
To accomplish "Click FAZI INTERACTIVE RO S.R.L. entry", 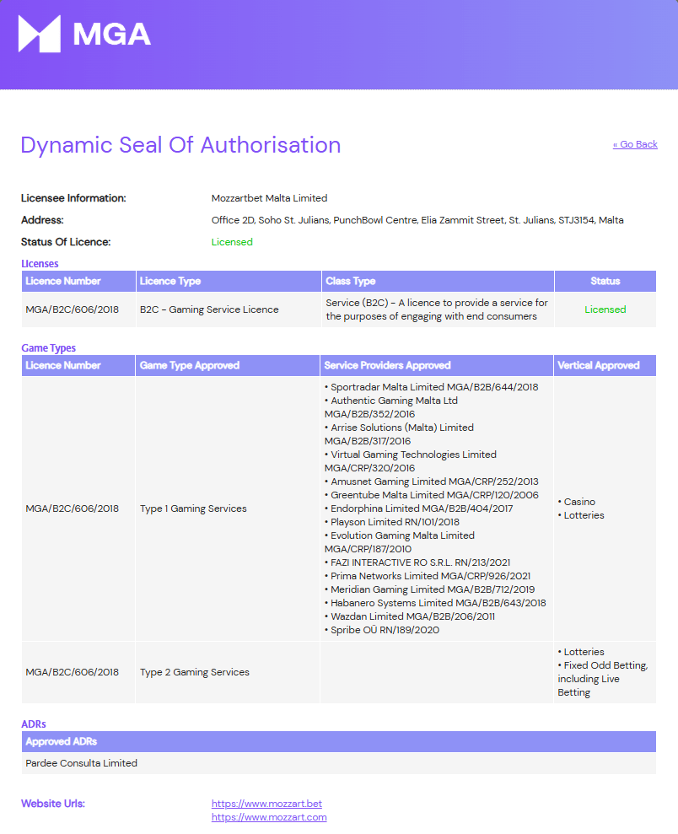I will coord(417,562).
